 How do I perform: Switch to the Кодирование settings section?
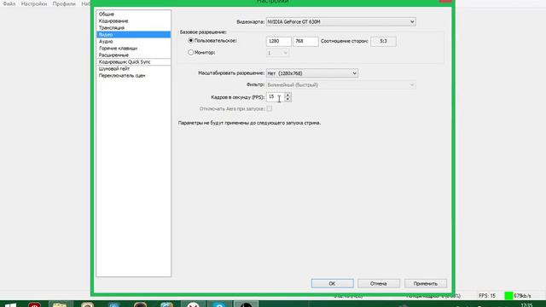click(134, 20)
